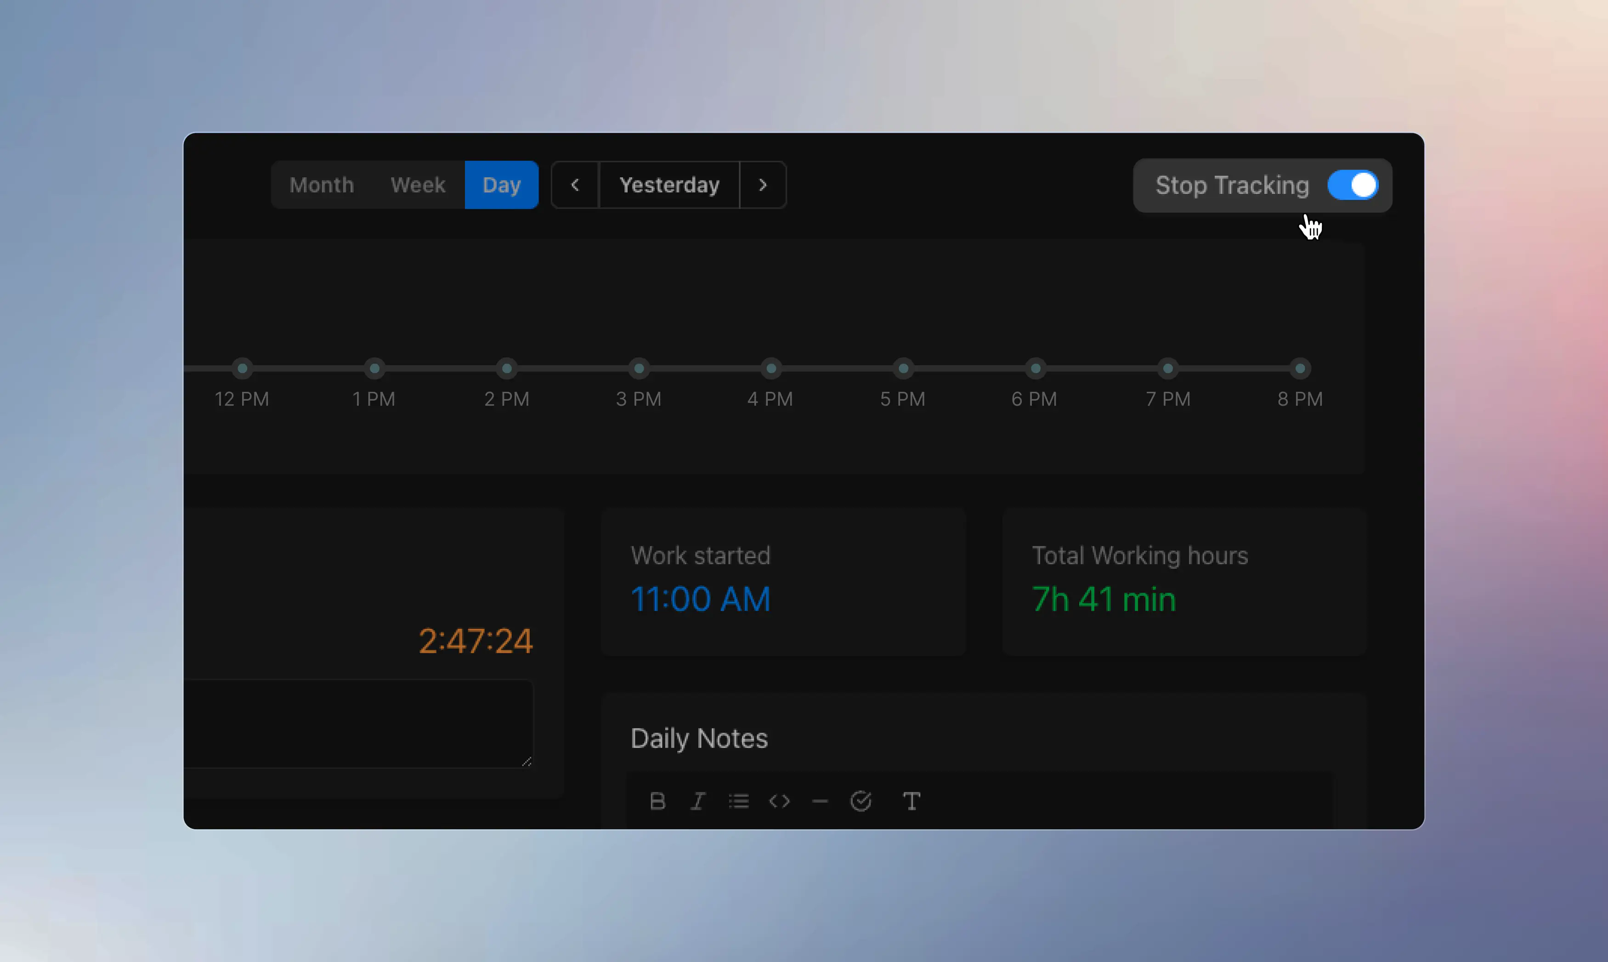Select the 2 PM timeline marker
This screenshot has width=1608, height=962.
click(x=507, y=368)
